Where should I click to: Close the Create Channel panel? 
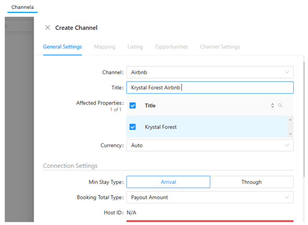click(x=47, y=27)
